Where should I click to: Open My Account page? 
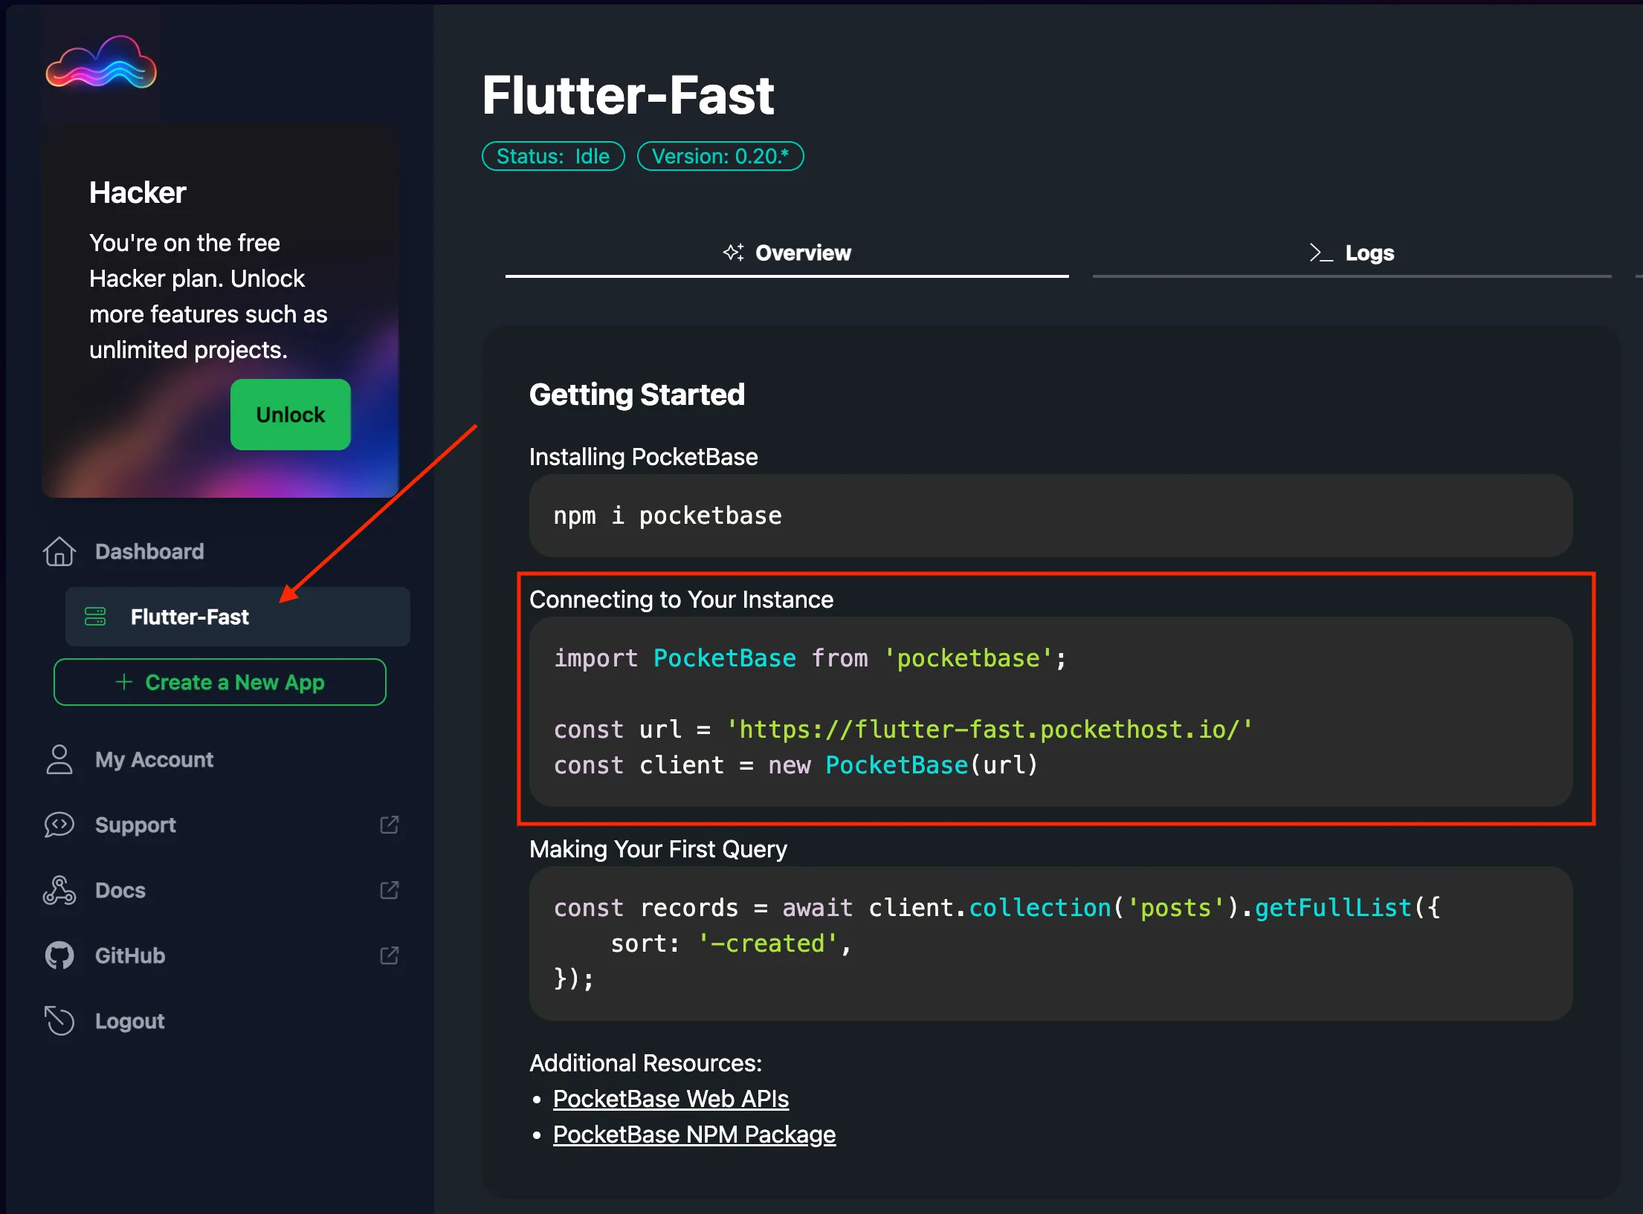154,759
